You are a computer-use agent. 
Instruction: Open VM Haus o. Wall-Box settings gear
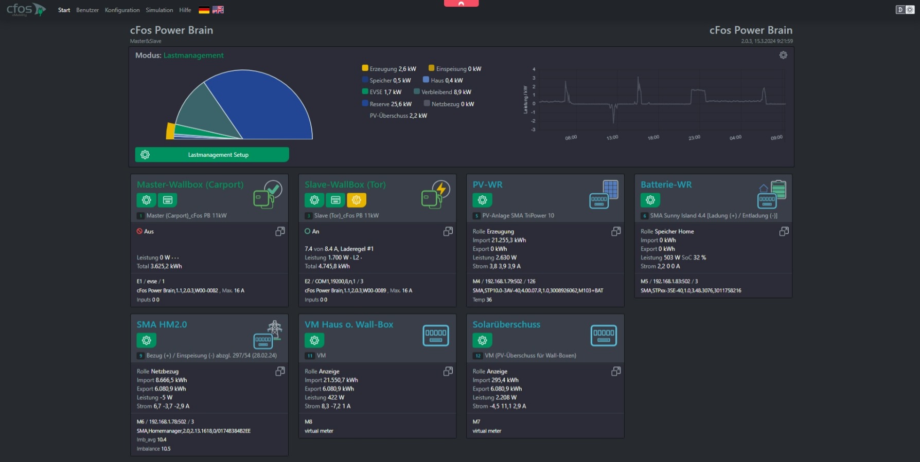(x=314, y=340)
